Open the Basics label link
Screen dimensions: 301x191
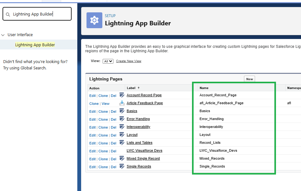pyautogui.click(x=132, y=111)
